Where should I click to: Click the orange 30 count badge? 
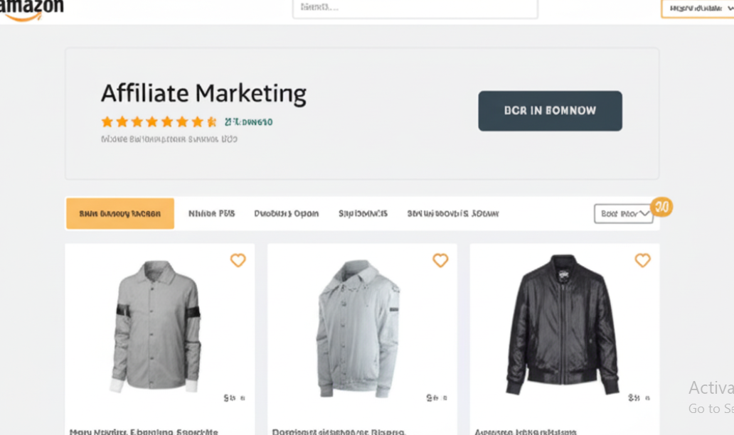coord(662,207)
